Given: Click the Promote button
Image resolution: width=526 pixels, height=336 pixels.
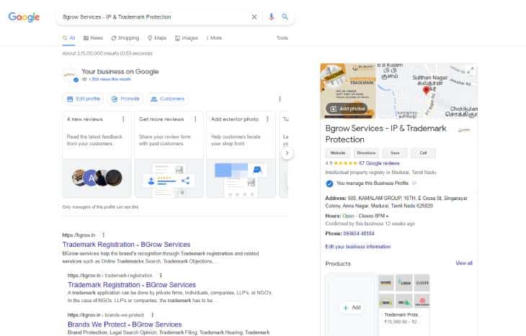Looking at the screenshot, I should coord(125,99).
